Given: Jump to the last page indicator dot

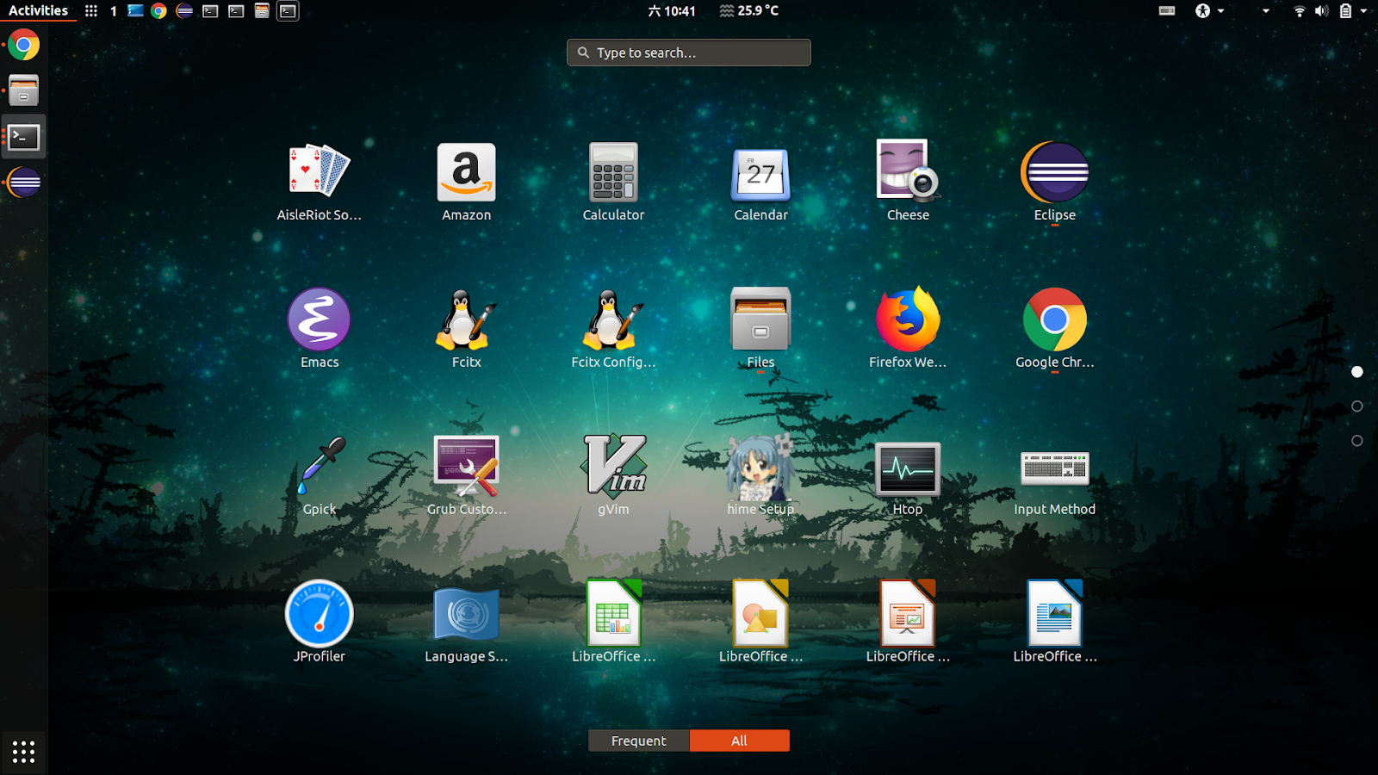Looking at the screenshot, I should pyautogui.click(x=1357, y=441).
